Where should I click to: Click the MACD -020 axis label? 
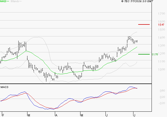tap(162, 103)
